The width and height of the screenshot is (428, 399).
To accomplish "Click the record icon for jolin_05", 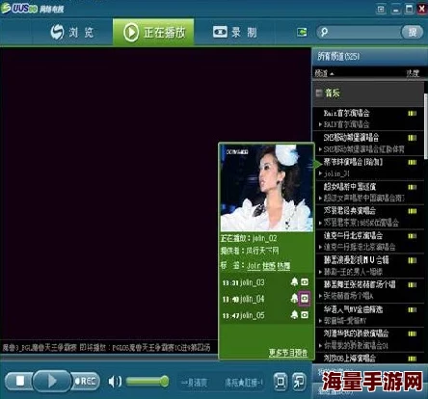I will coord(305,314).
